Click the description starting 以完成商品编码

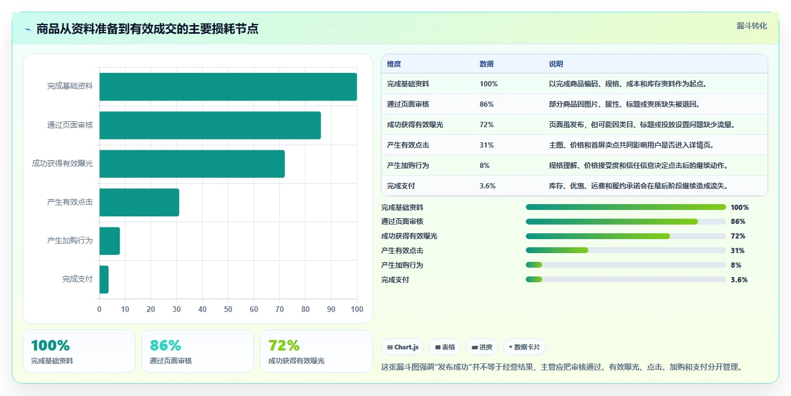(628, 83)
